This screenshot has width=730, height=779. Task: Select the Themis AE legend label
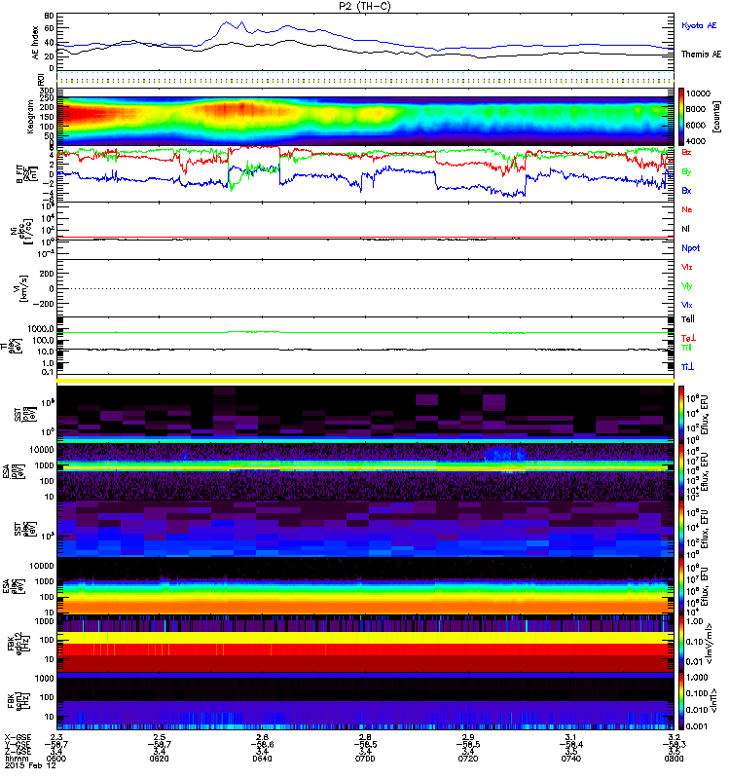tap(701, 55)
